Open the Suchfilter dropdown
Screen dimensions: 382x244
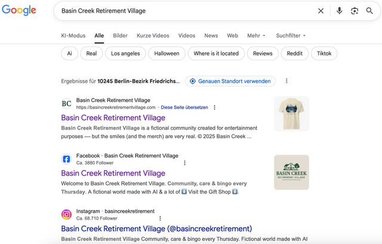coord(291,36)
